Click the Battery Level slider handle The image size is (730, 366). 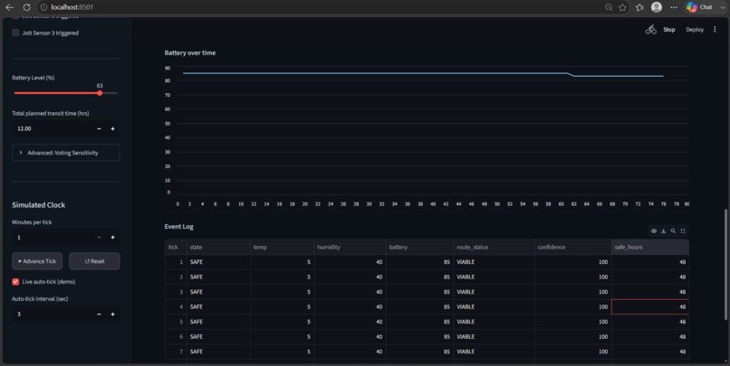tap(100, 93)
